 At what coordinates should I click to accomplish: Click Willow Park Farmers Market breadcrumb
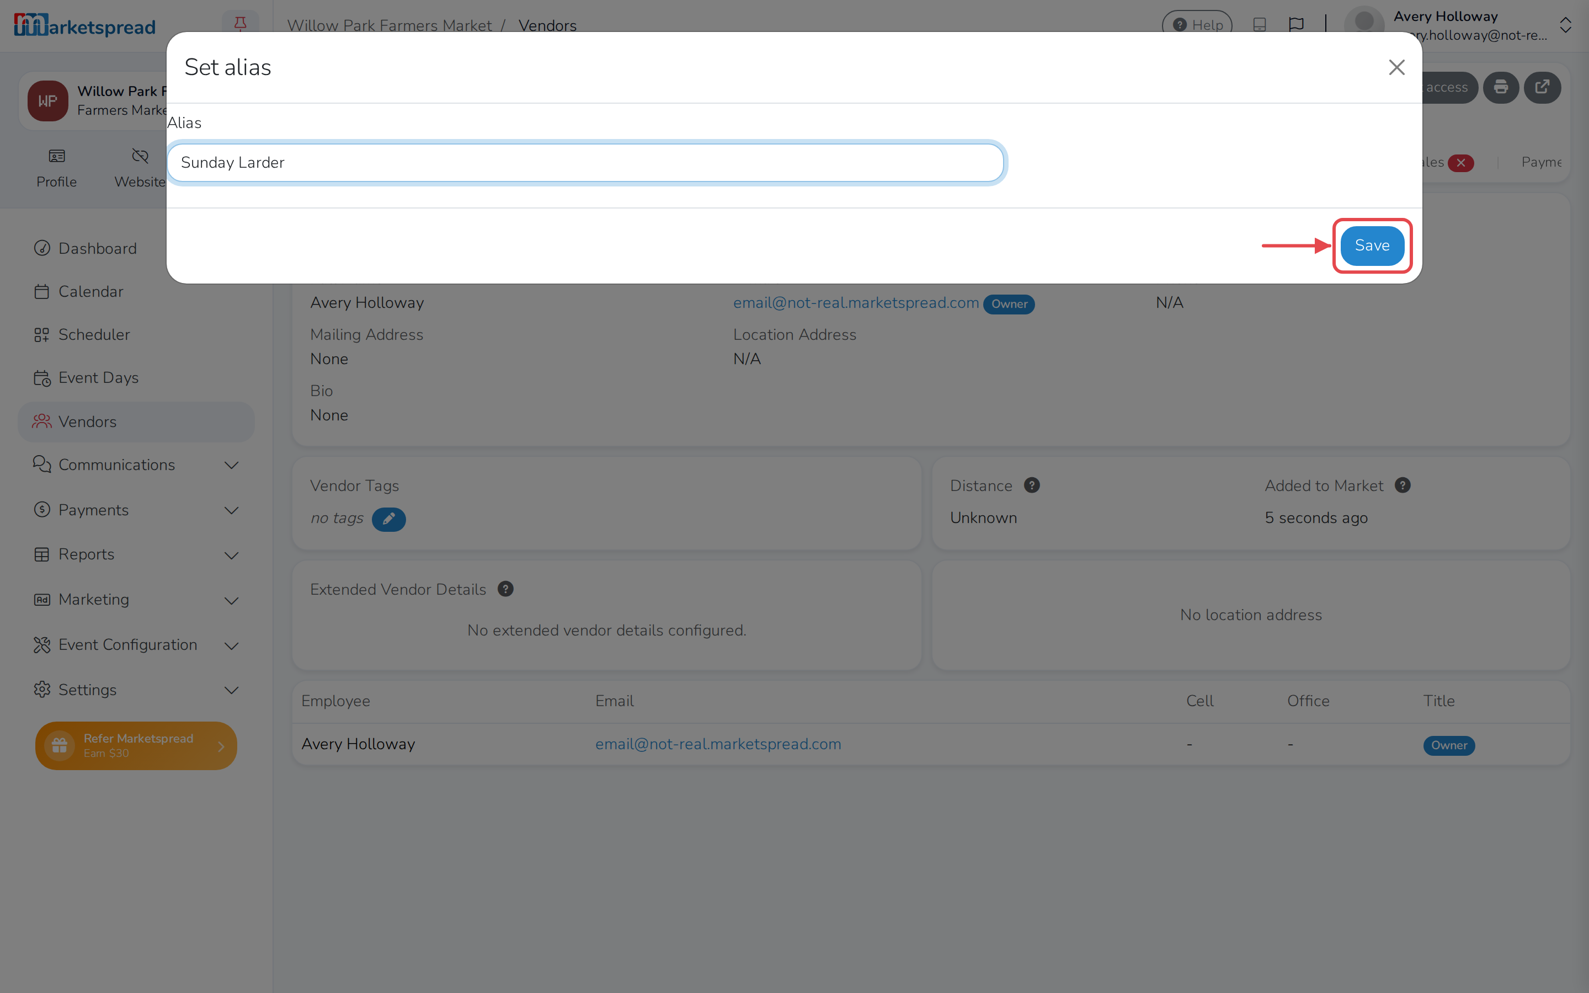(x=390, y=25)
